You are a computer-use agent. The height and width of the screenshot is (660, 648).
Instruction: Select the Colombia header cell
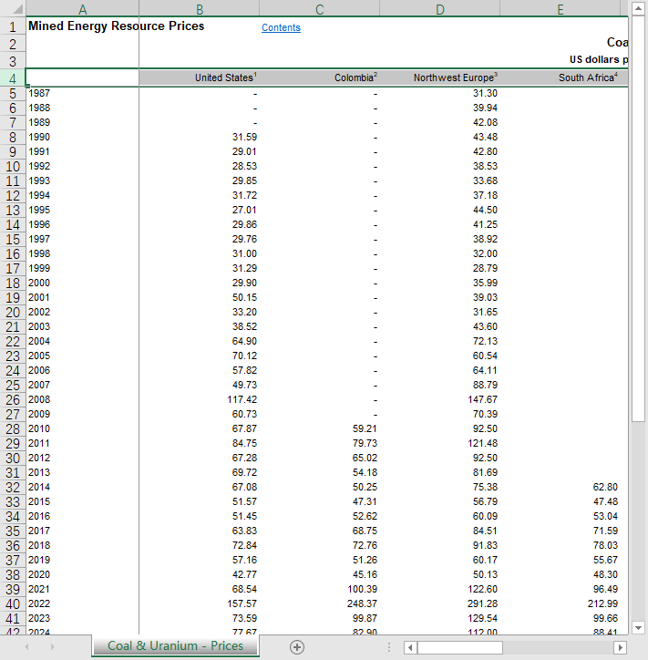320,77
